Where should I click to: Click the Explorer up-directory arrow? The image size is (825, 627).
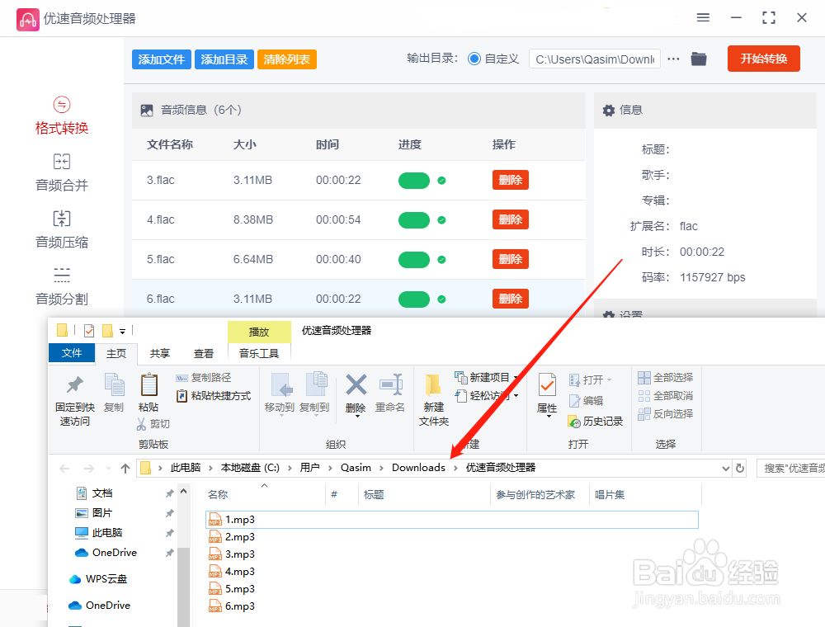point(125,468)
